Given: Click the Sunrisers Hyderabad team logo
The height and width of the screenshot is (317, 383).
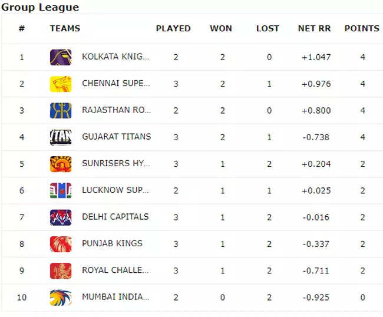Looking at the screenshot, I should [x=61, y=163].
